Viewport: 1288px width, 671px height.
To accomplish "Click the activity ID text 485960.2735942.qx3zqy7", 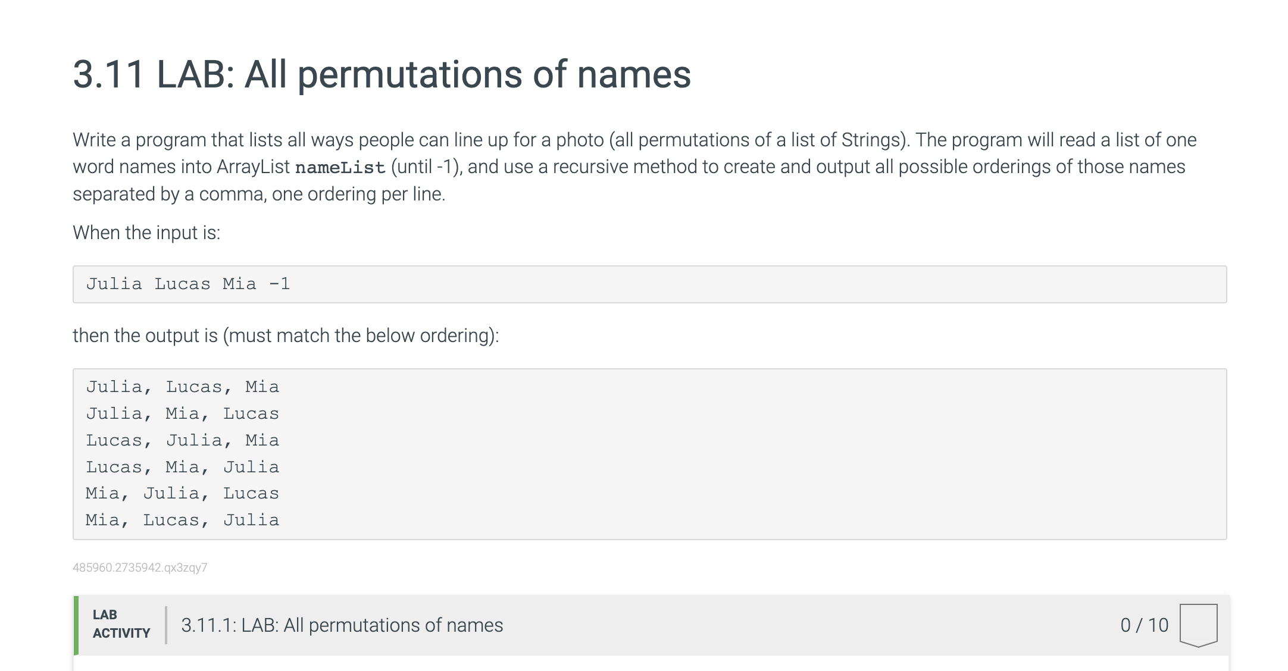I will tap(140, 567).
